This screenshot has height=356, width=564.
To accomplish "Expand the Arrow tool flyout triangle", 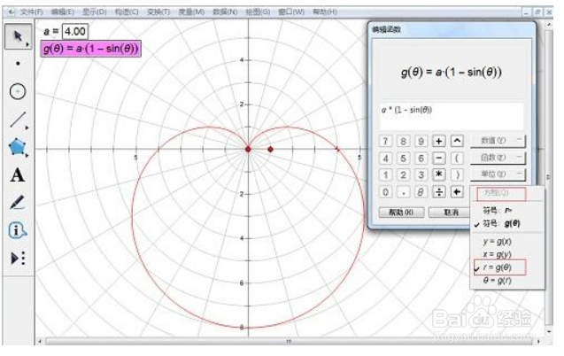I will click(27, 44).
